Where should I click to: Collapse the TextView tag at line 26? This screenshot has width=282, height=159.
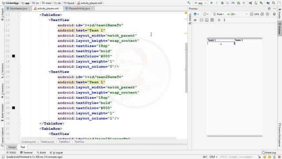pyautogui.click(x=19, y=72)
